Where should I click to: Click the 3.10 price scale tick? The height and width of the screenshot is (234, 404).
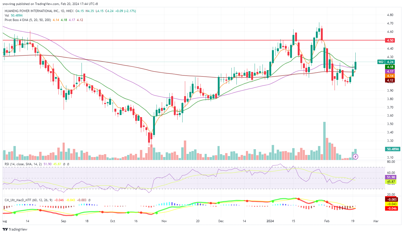pos(390,158)
